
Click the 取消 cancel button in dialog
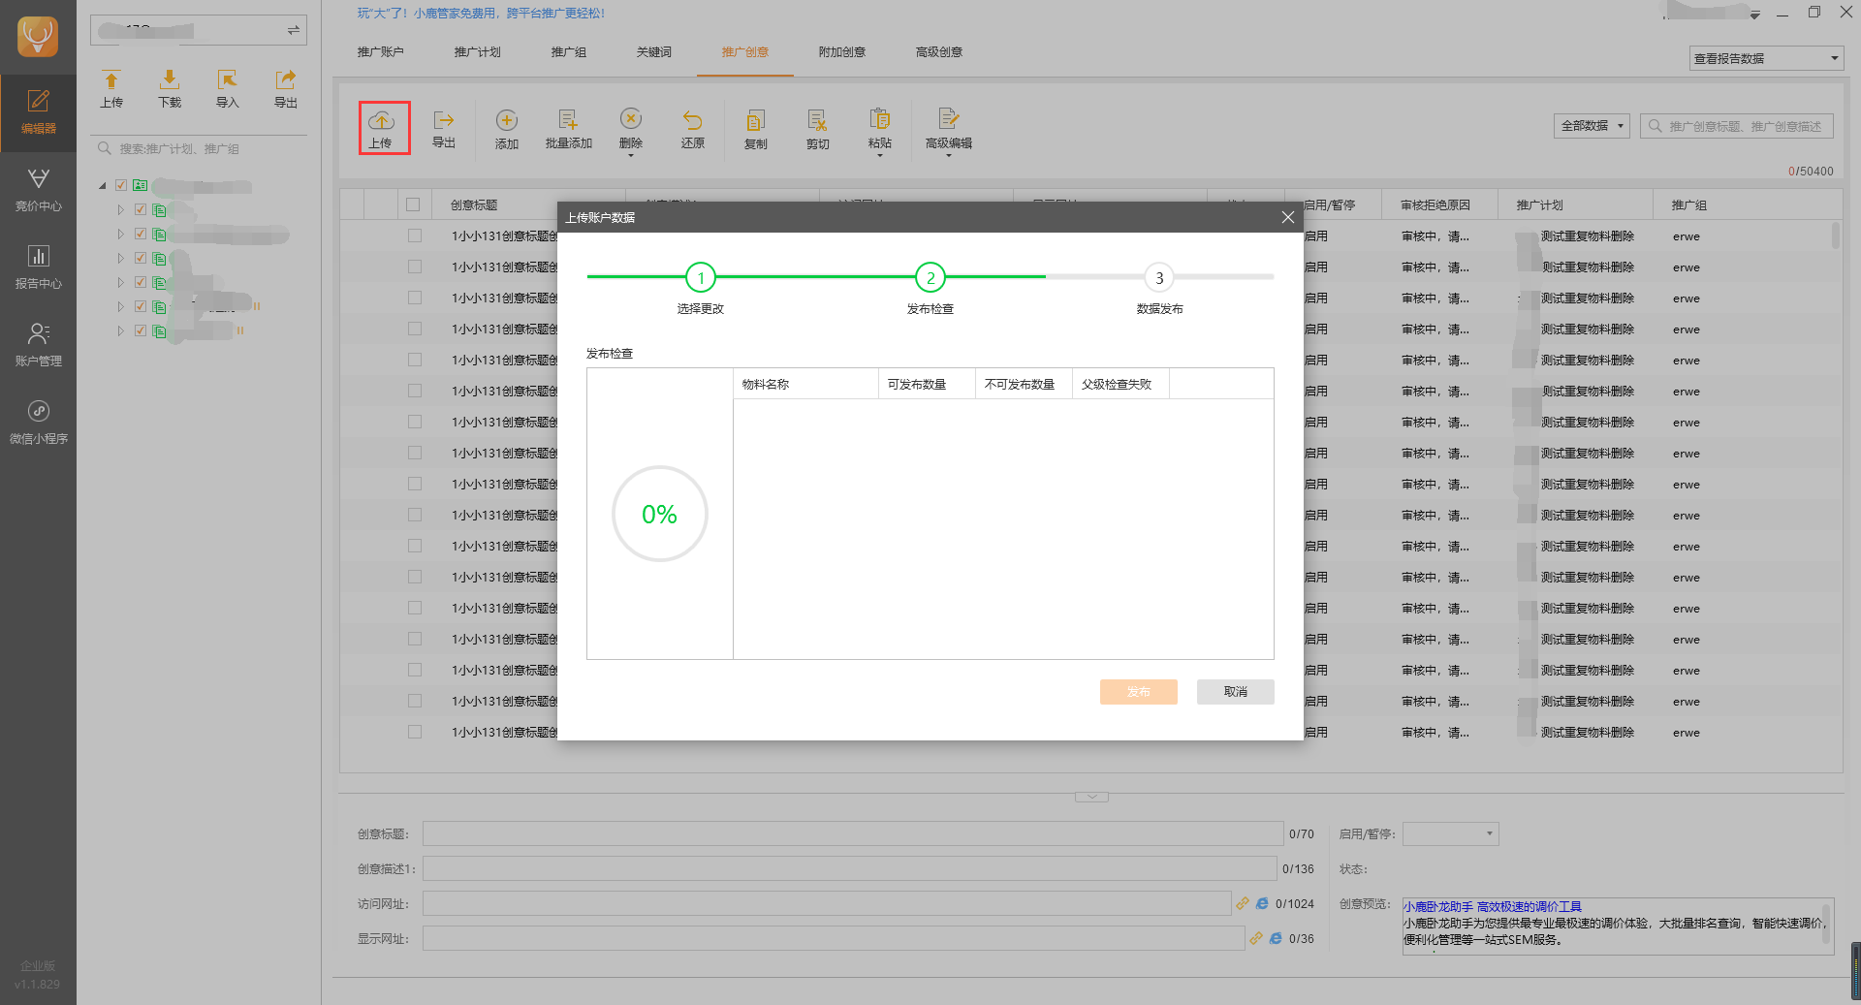click(1236, 692)
